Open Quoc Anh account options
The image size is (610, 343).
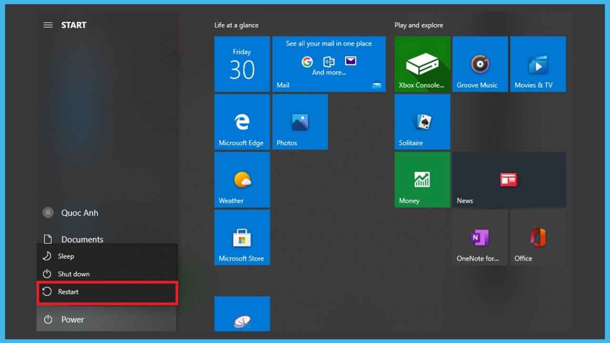click(79, 213)
